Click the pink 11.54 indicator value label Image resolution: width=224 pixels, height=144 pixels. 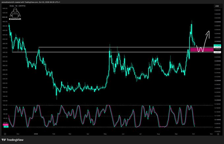[x=6, y=125]
